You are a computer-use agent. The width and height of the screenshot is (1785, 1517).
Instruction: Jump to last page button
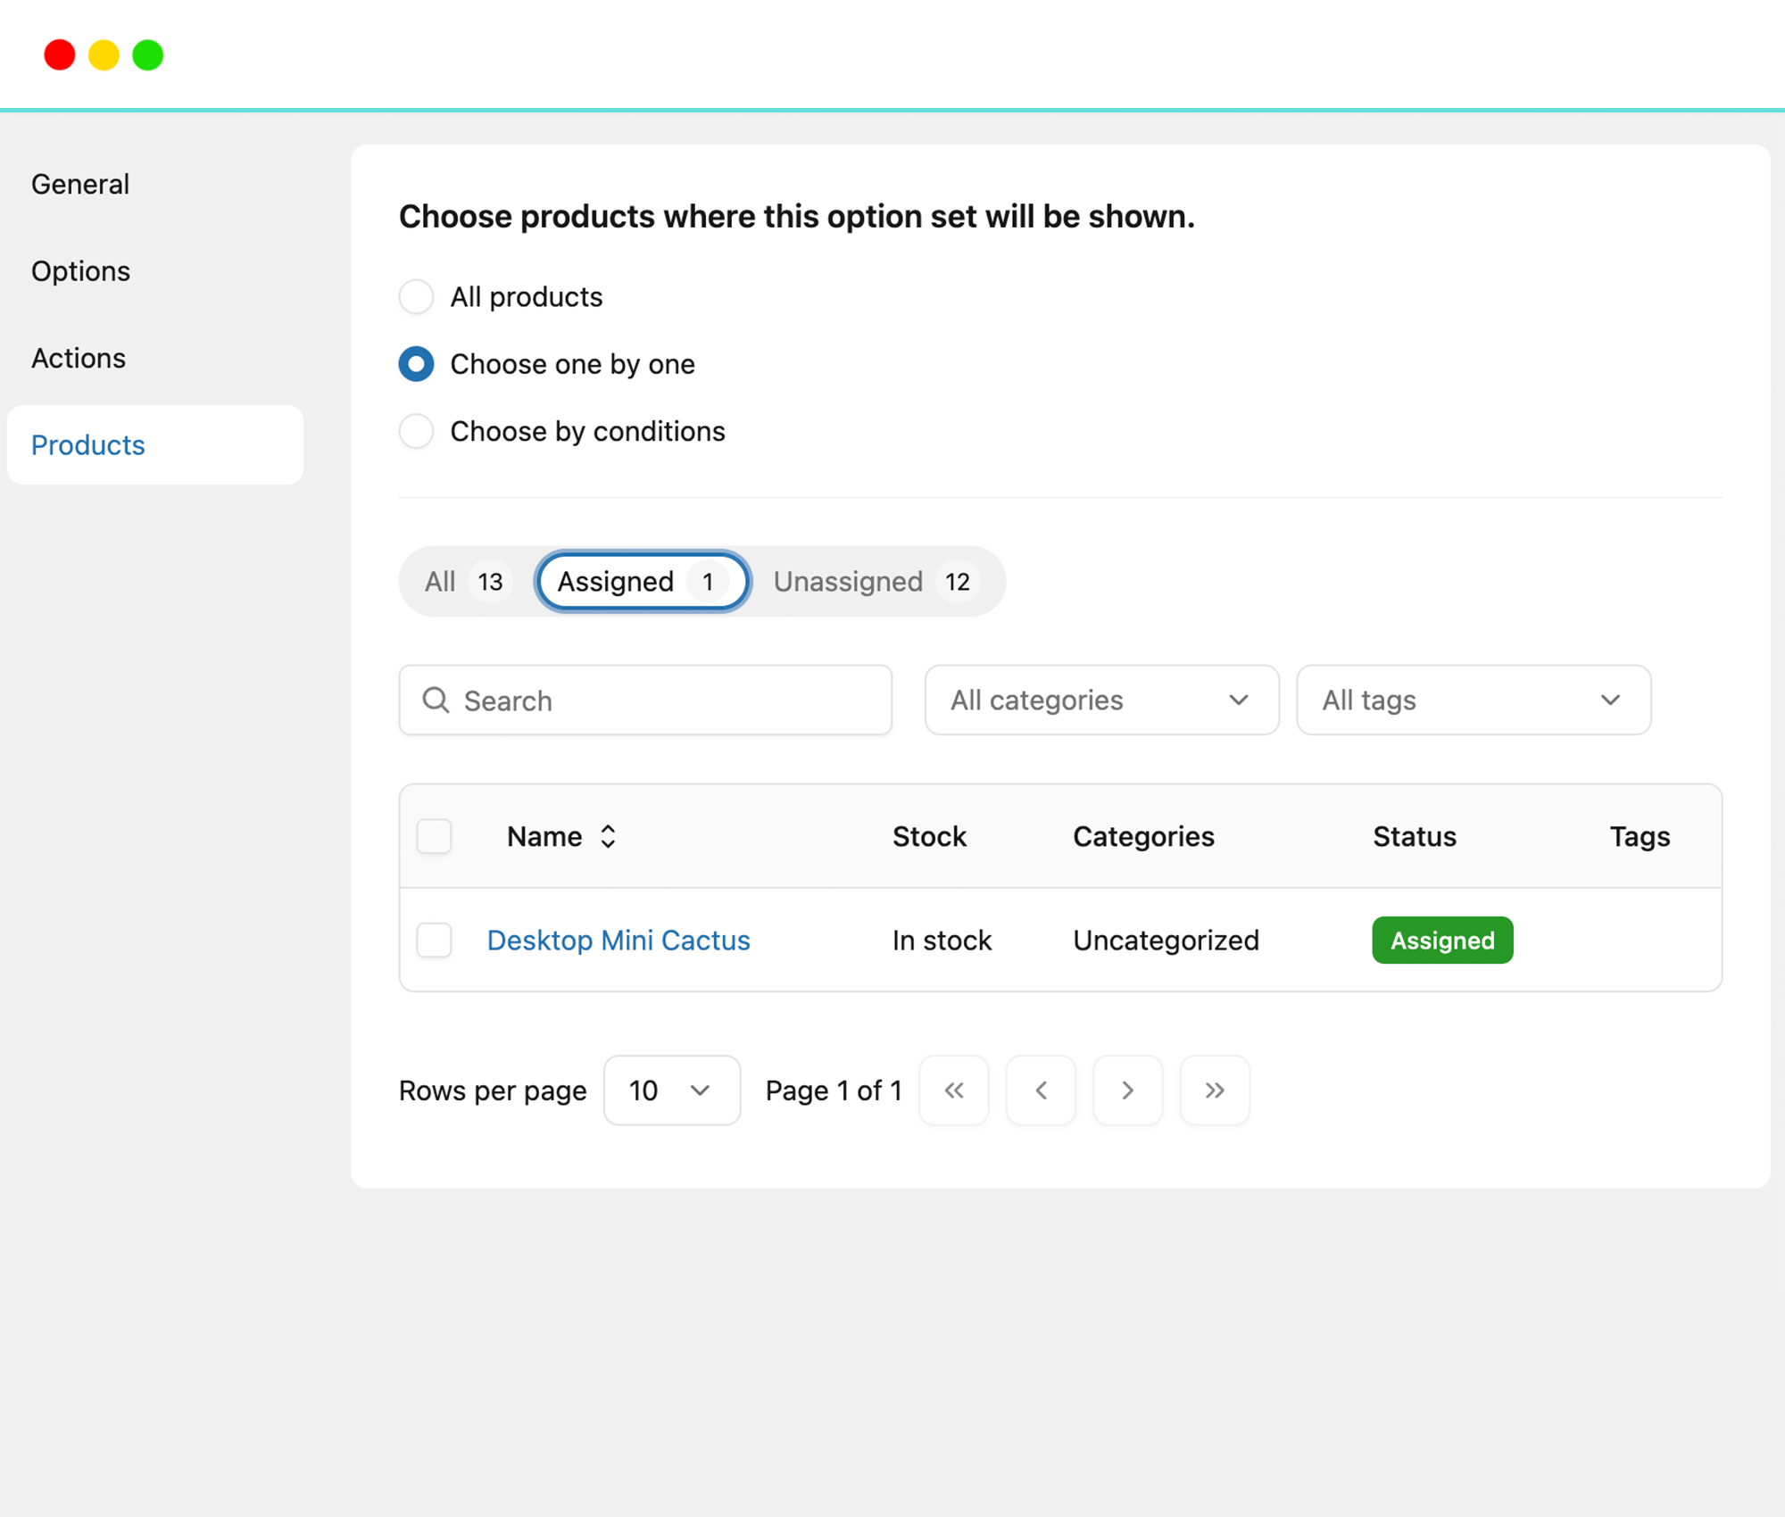coord(1214,1090)
